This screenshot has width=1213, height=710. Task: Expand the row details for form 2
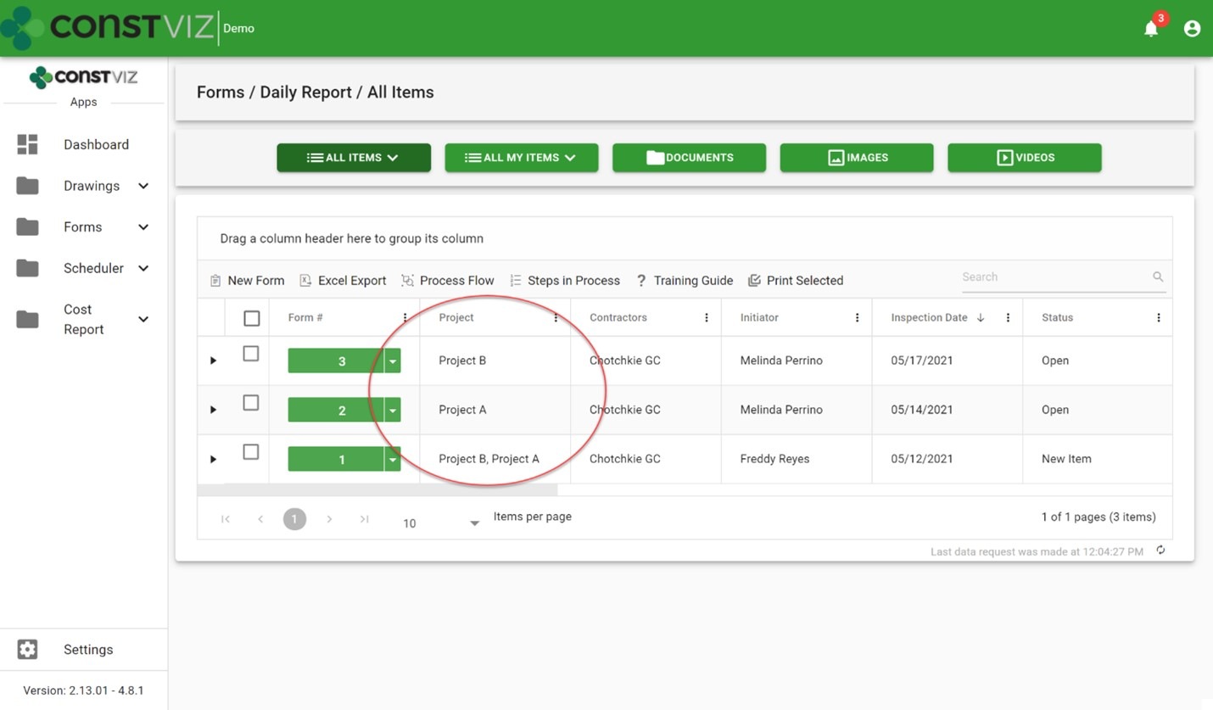click(x=213, y=410)
